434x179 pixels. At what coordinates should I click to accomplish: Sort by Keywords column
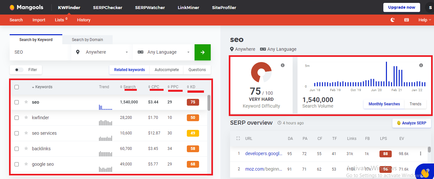coord(42,87)
